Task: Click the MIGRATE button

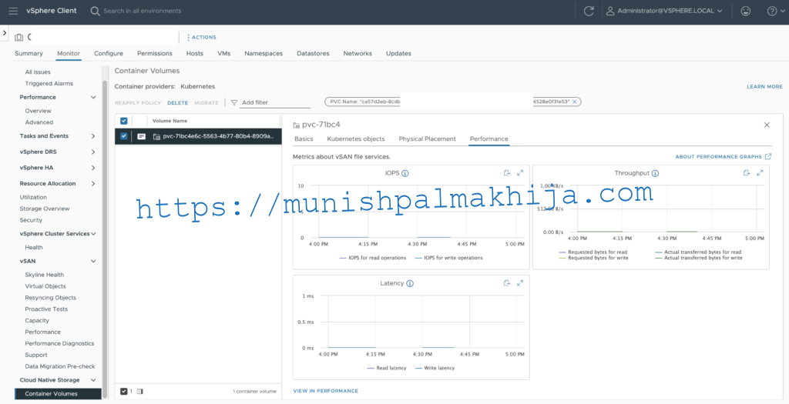Action: click(x=206, y=103)
